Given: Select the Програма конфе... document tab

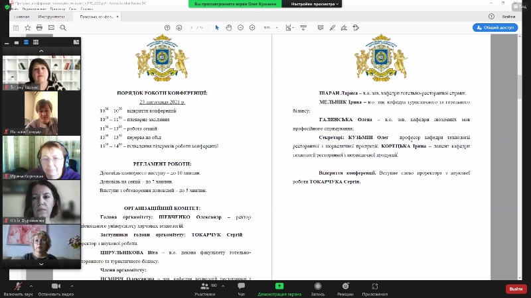Looking at the screenshot, I should coord(96,17).
